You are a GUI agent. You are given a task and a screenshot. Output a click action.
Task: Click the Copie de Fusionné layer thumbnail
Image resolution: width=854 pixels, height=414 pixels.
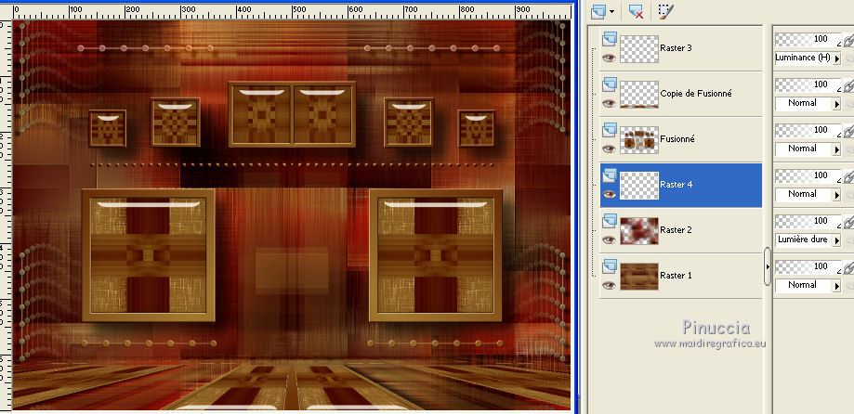point(639,95)
